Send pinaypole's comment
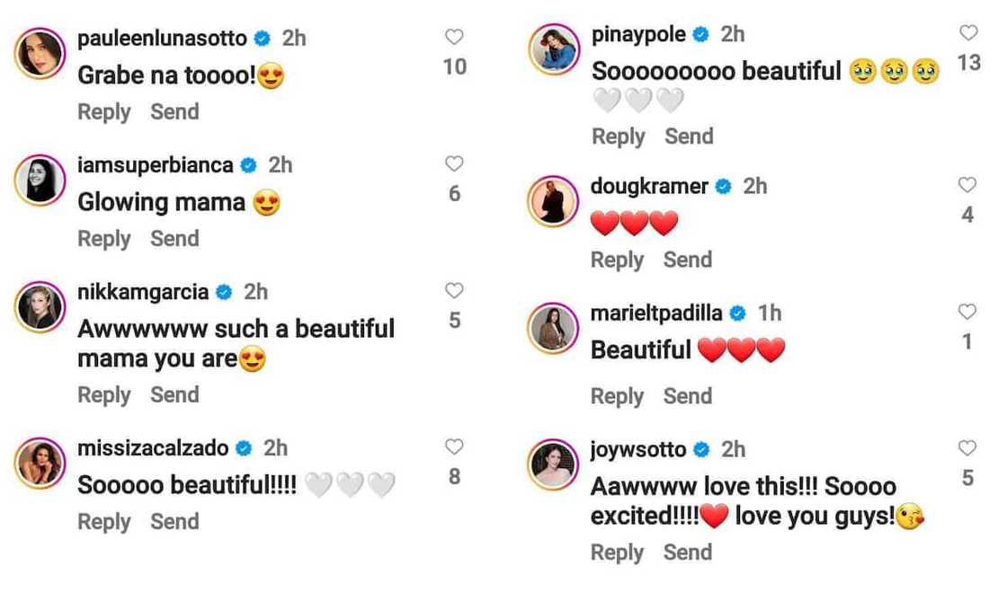 689,137
